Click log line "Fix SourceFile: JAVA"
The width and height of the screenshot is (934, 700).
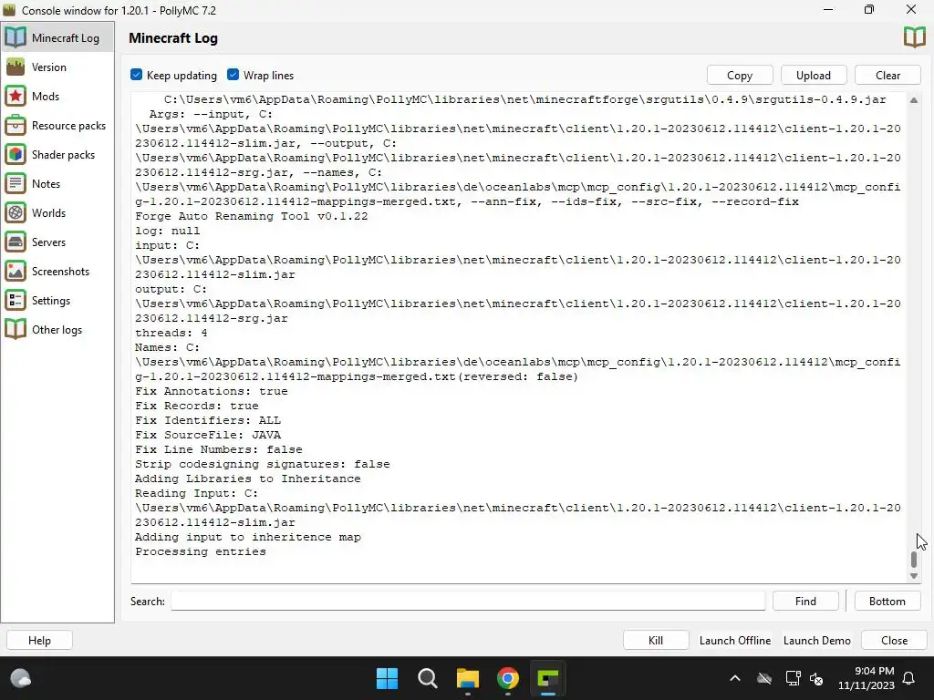pyautogui.click(x=208, y=435)
